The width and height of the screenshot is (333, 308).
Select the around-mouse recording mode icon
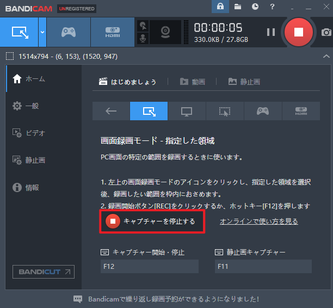[225, 111]
